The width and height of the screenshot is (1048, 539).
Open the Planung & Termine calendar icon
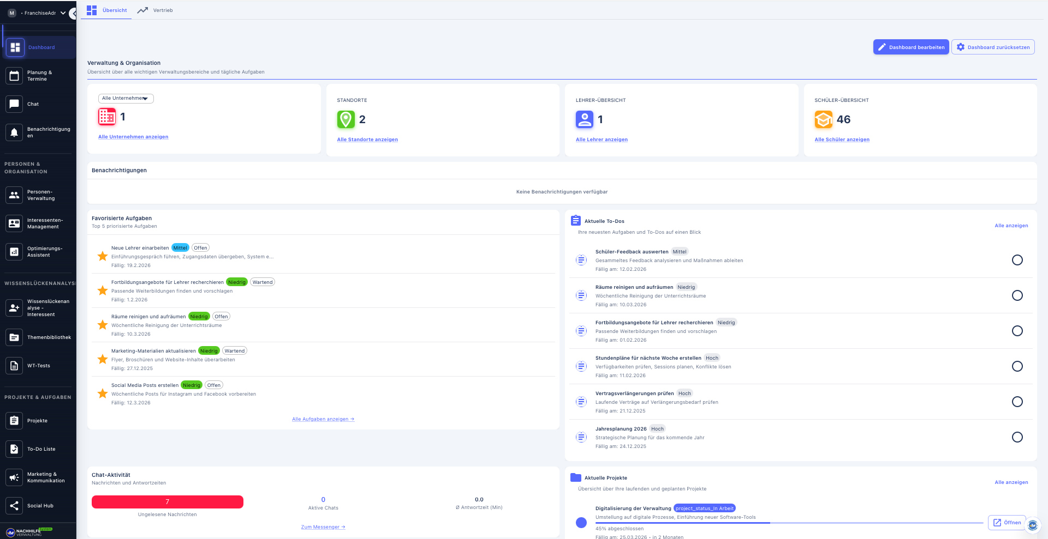pos(14,76)
